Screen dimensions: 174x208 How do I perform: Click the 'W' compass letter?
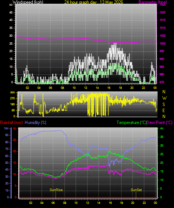164,98
